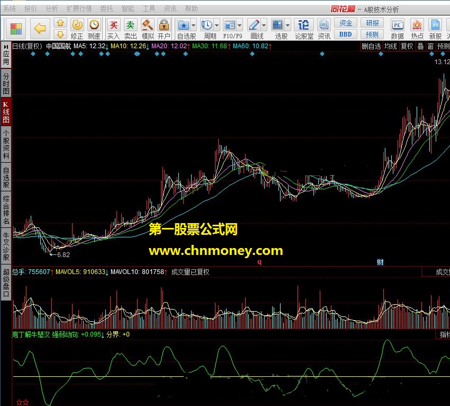Click the 测速 clock icon

[94, 25]
